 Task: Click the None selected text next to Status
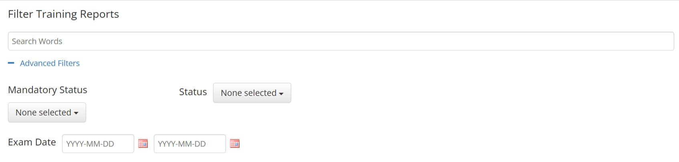click(x=248, y=93)
